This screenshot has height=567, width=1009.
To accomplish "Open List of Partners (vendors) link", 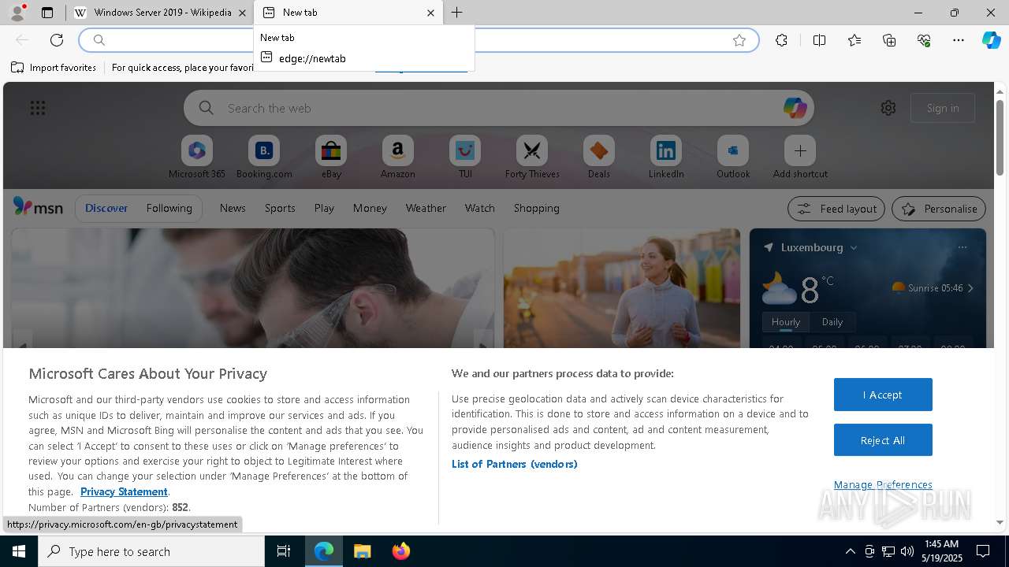I will pos(514,464).
